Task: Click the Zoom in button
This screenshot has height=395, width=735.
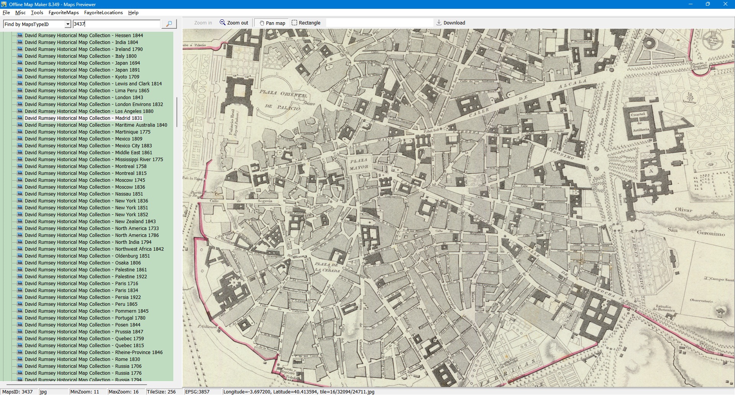Action: click(x=203, y=23)
